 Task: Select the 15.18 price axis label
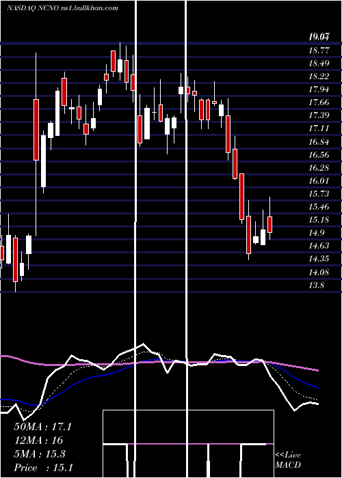point(319,219)
